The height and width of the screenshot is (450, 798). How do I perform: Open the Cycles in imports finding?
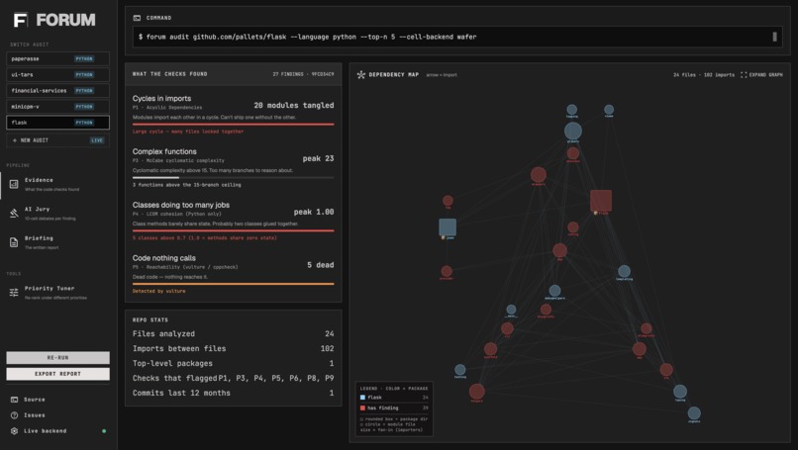(x=233, y=115)
